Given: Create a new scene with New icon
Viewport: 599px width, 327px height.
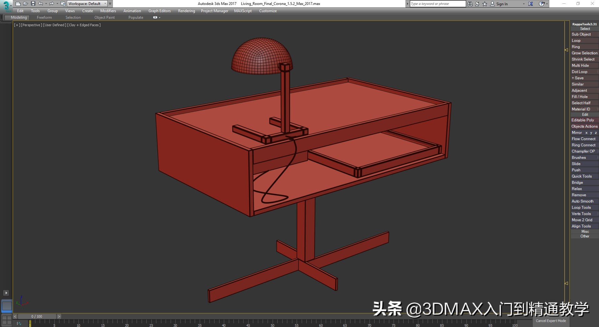Looking at the screenshot, I should [18, 4].
